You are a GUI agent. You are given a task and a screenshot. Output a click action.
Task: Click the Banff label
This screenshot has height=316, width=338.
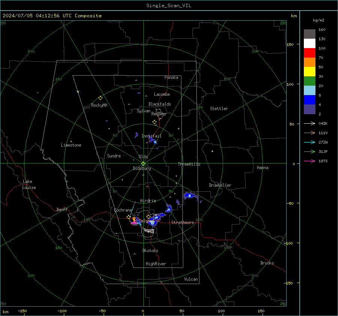click(x=62, y=209)
